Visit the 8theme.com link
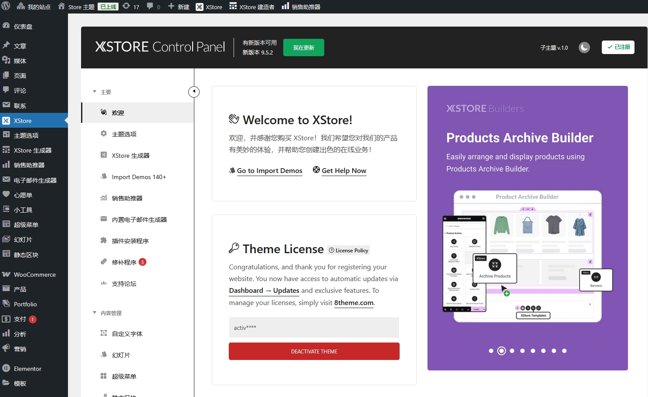The width and height of the screenshot is (648, 397). pos(354,303)
